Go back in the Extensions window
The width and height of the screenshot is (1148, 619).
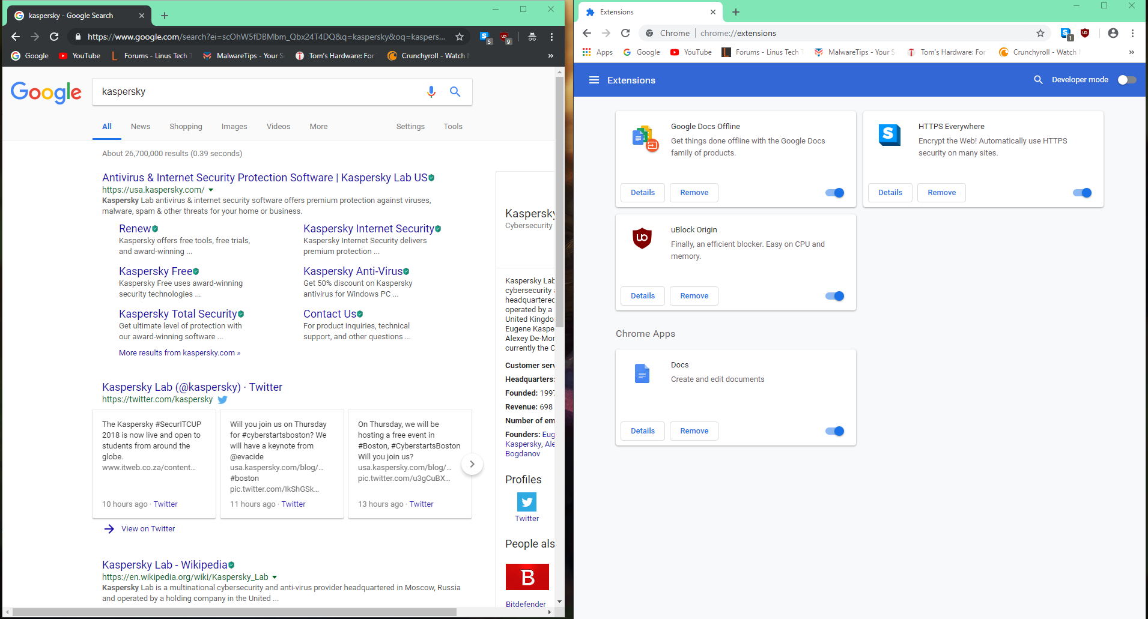587,33
